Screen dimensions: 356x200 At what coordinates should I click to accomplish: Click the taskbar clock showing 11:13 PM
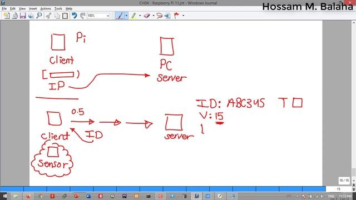coord(345,196)
